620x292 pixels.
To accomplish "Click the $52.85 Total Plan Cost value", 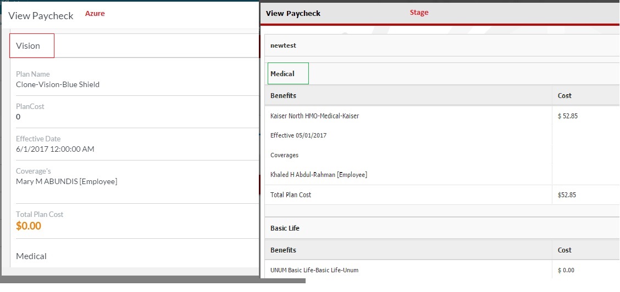I will coord(567,194).
